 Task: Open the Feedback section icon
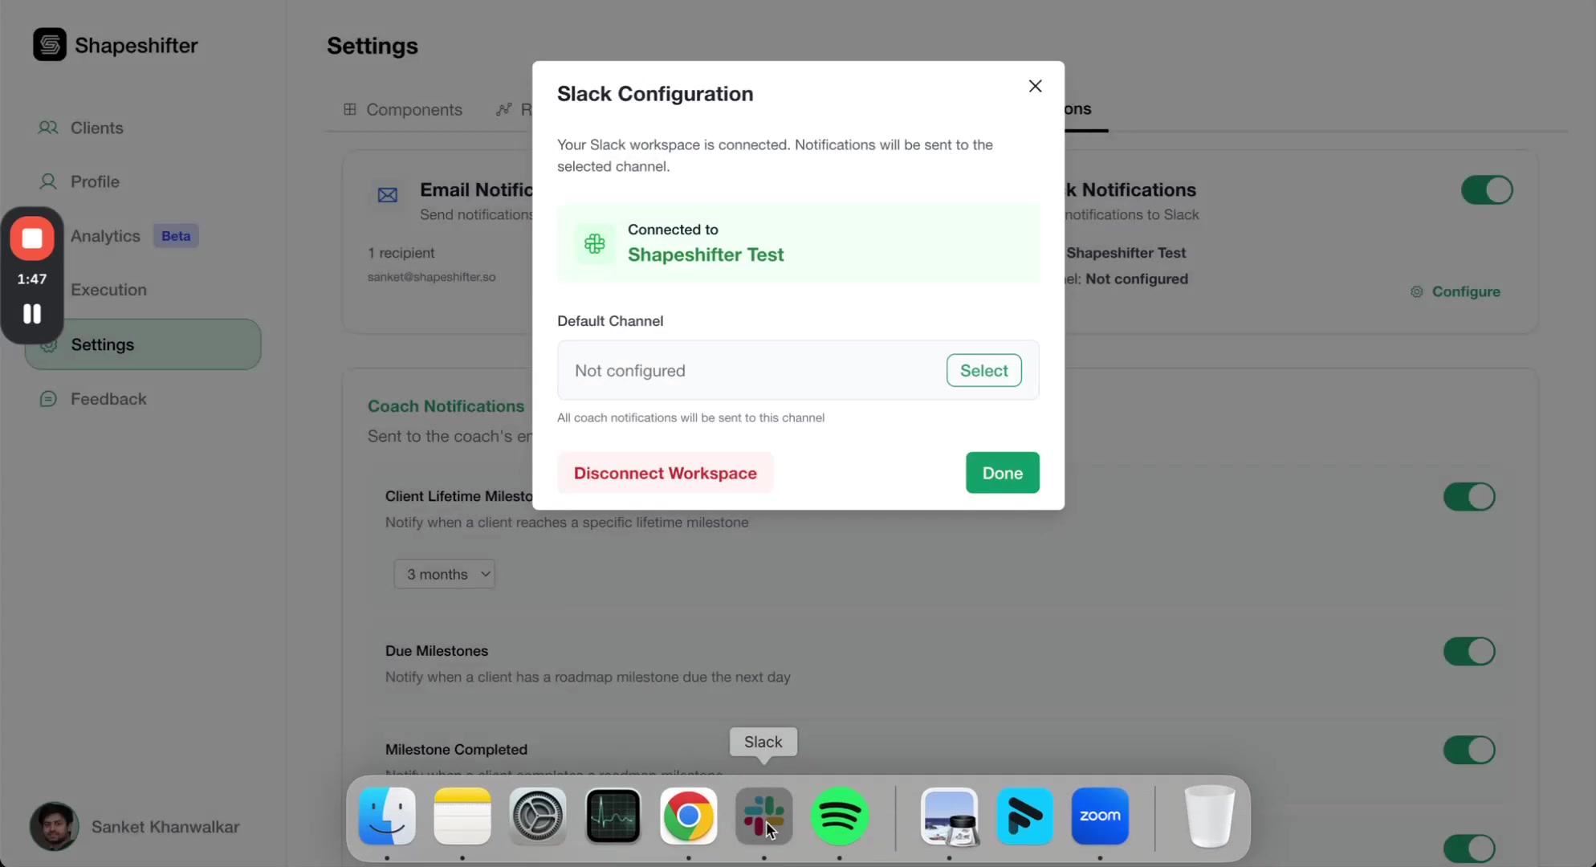[47, 398]
